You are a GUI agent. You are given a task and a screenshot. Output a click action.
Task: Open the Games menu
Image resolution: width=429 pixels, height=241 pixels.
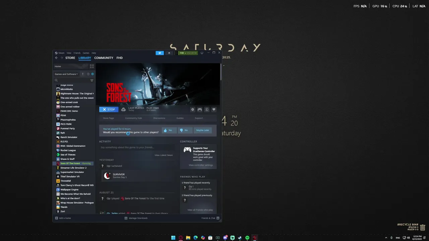[x=86, y=53]
